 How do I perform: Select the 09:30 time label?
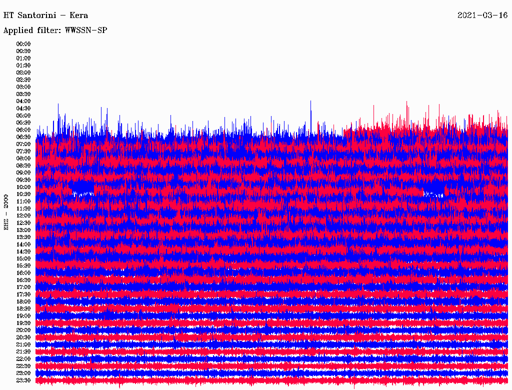23,180
